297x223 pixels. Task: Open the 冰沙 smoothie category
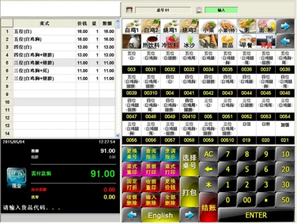pyautogui.click(x=189, y=41)
